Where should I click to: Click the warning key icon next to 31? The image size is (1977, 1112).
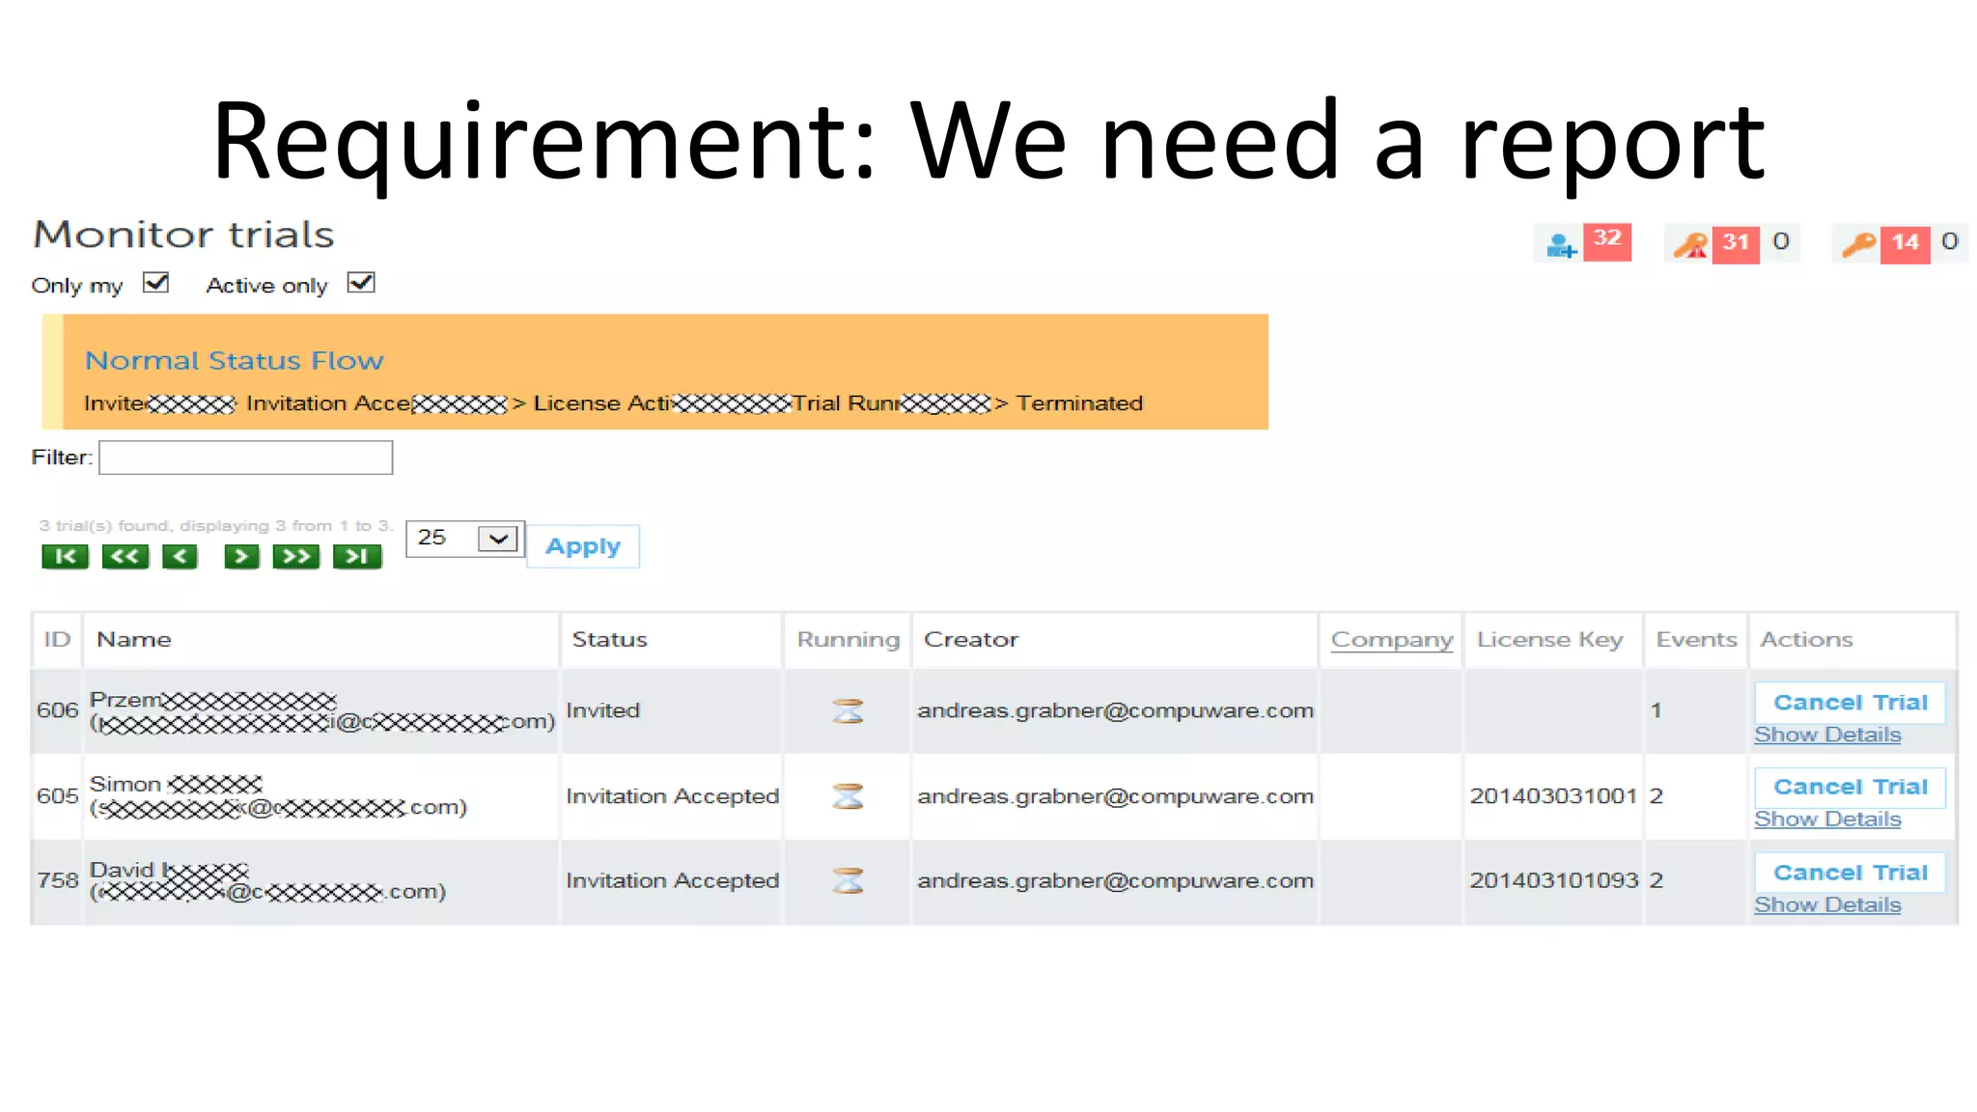pos(1690,245)
